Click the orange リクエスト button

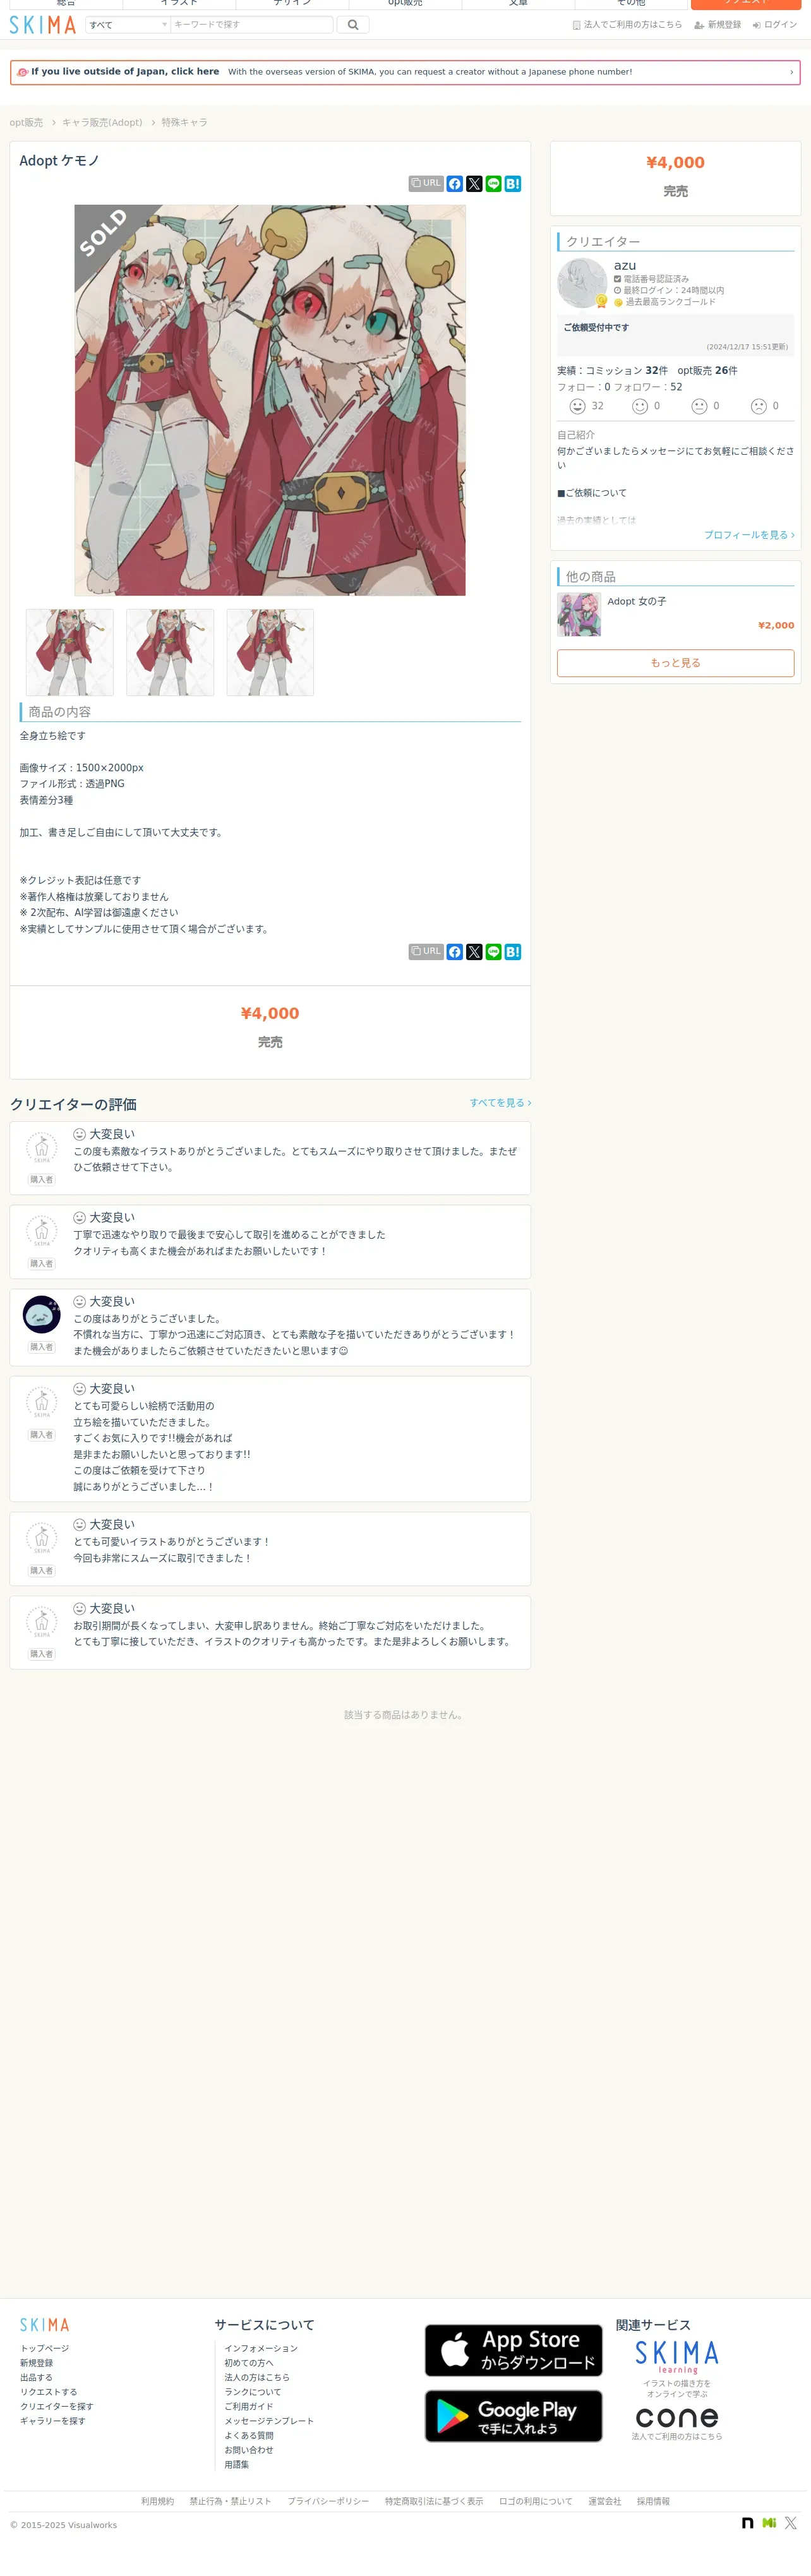point(745,4)
